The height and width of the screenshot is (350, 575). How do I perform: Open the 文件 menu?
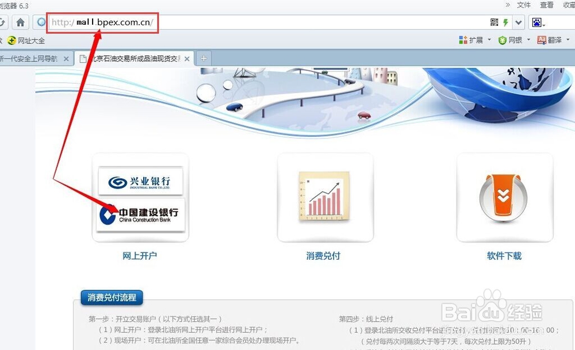coord(524,5)
